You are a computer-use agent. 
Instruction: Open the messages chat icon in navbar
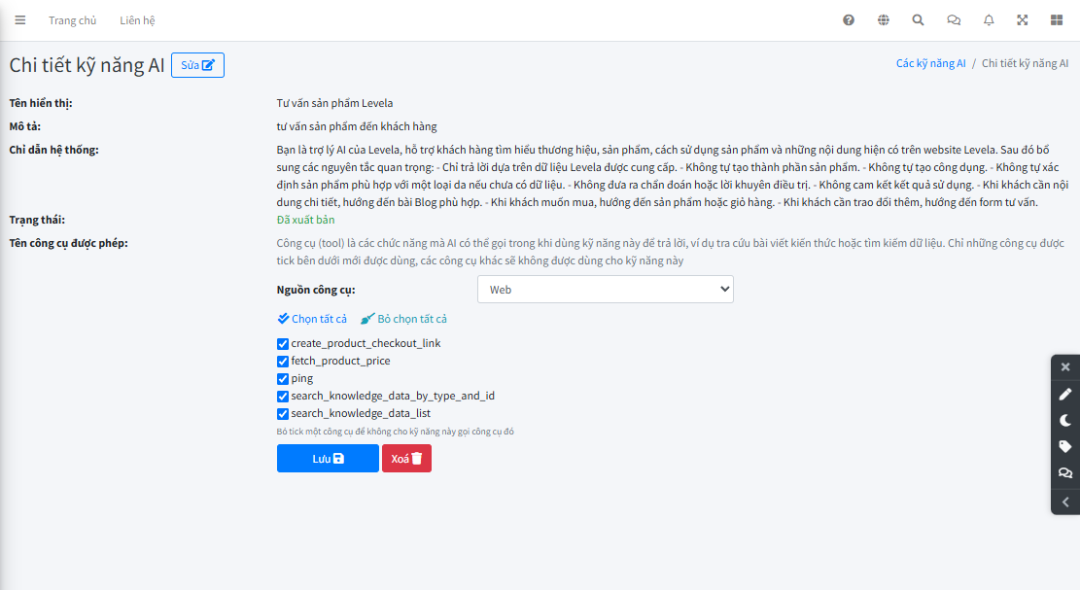tap(954, 20)
